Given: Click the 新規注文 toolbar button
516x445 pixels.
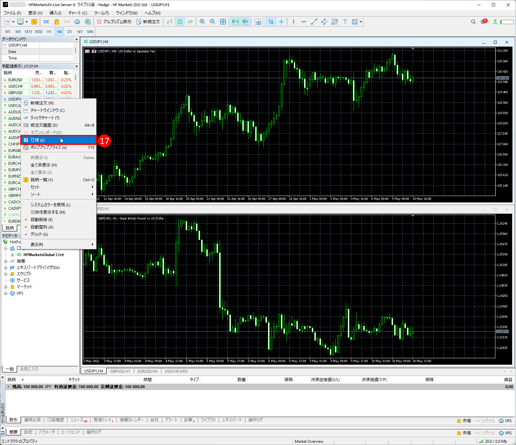Looking at the screenshot, I should click(x=148, y=22).
